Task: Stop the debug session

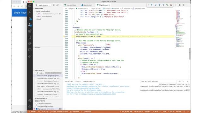Action: coord(171,5)
